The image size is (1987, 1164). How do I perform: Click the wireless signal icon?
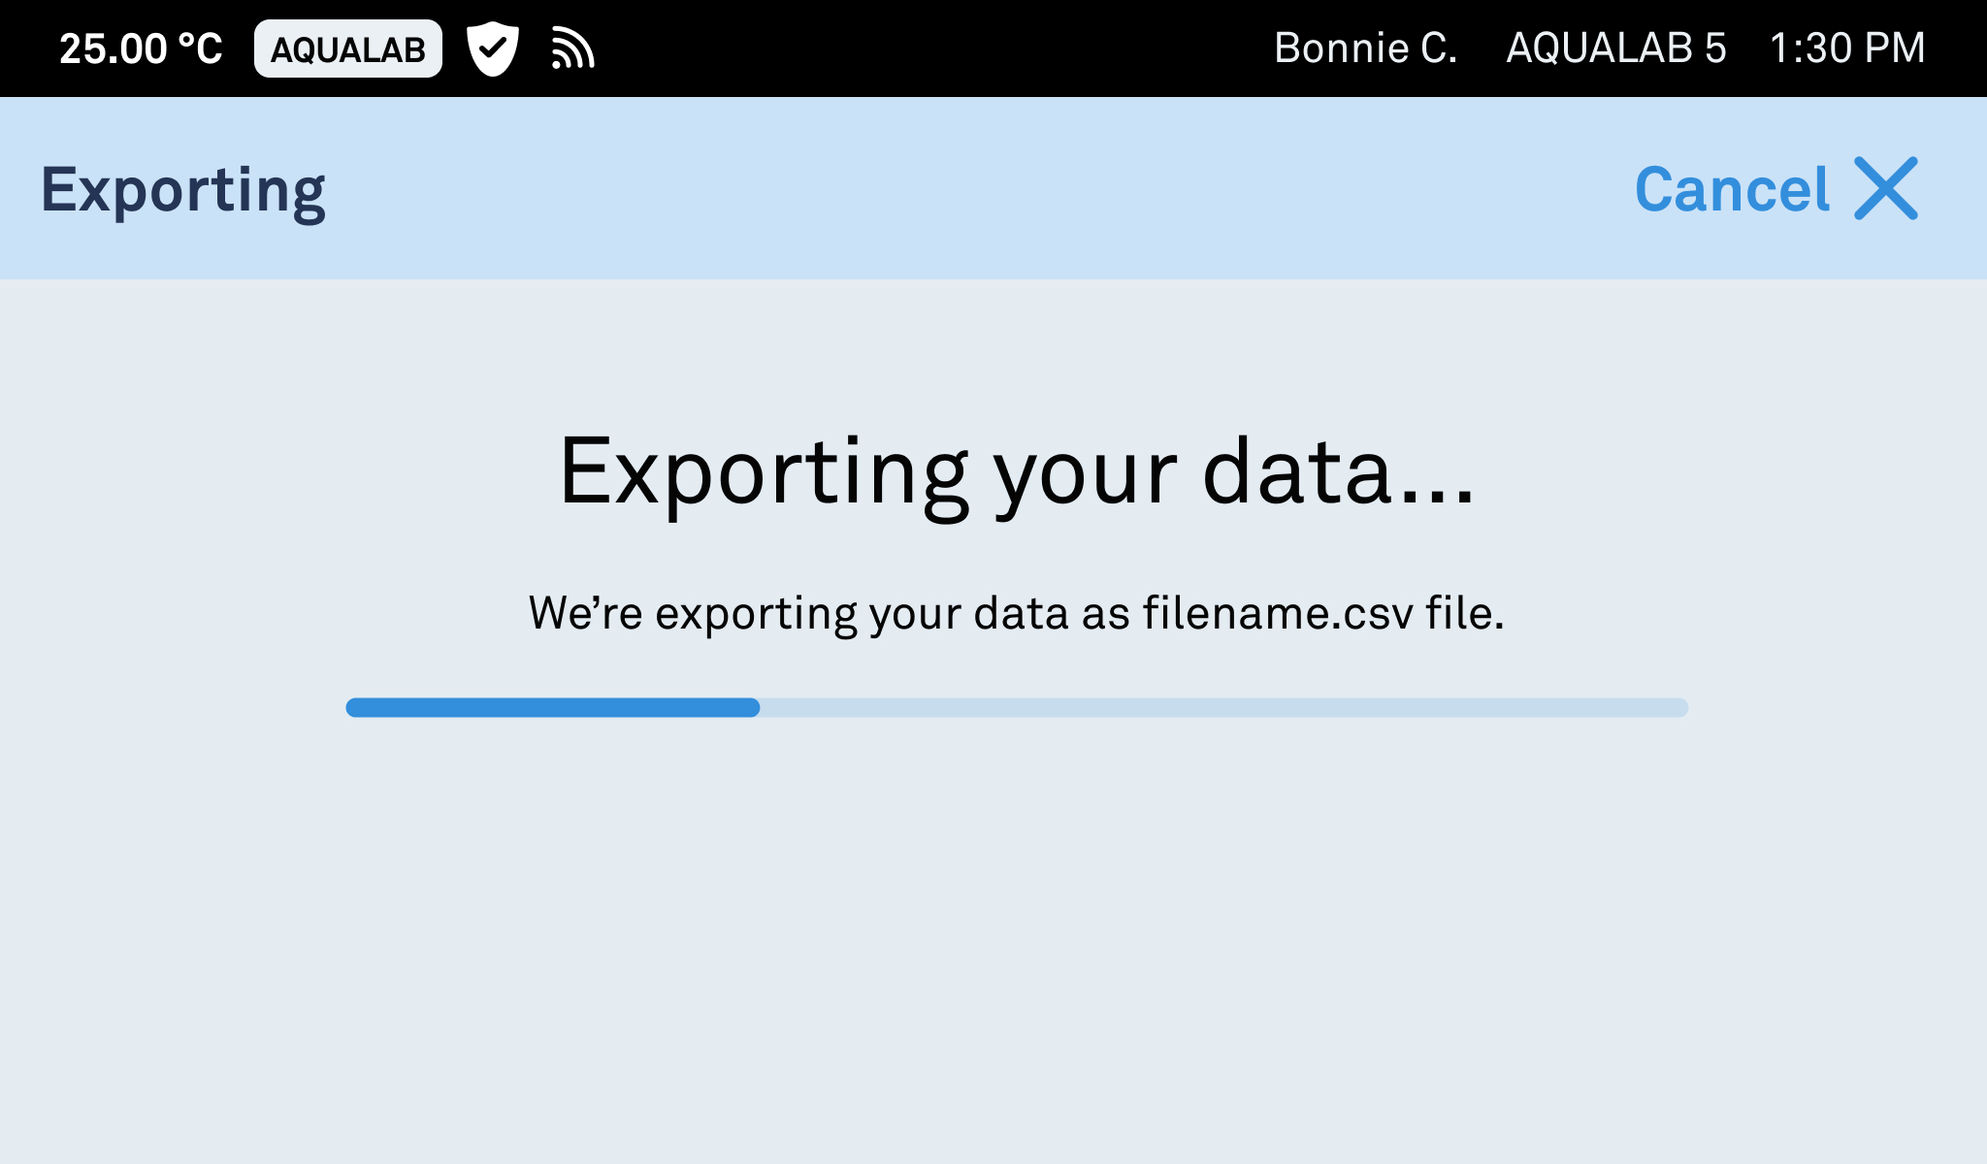click(572, 48)
